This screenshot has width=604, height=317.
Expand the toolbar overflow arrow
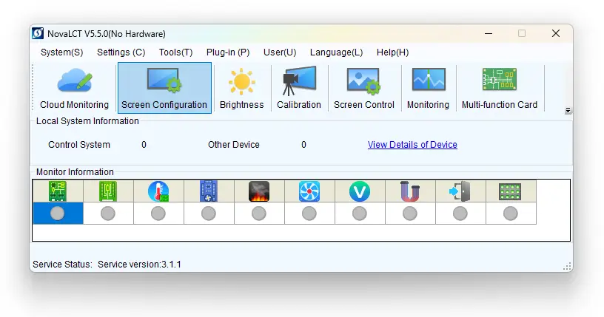pyautogui.click(x=568, y=111)
